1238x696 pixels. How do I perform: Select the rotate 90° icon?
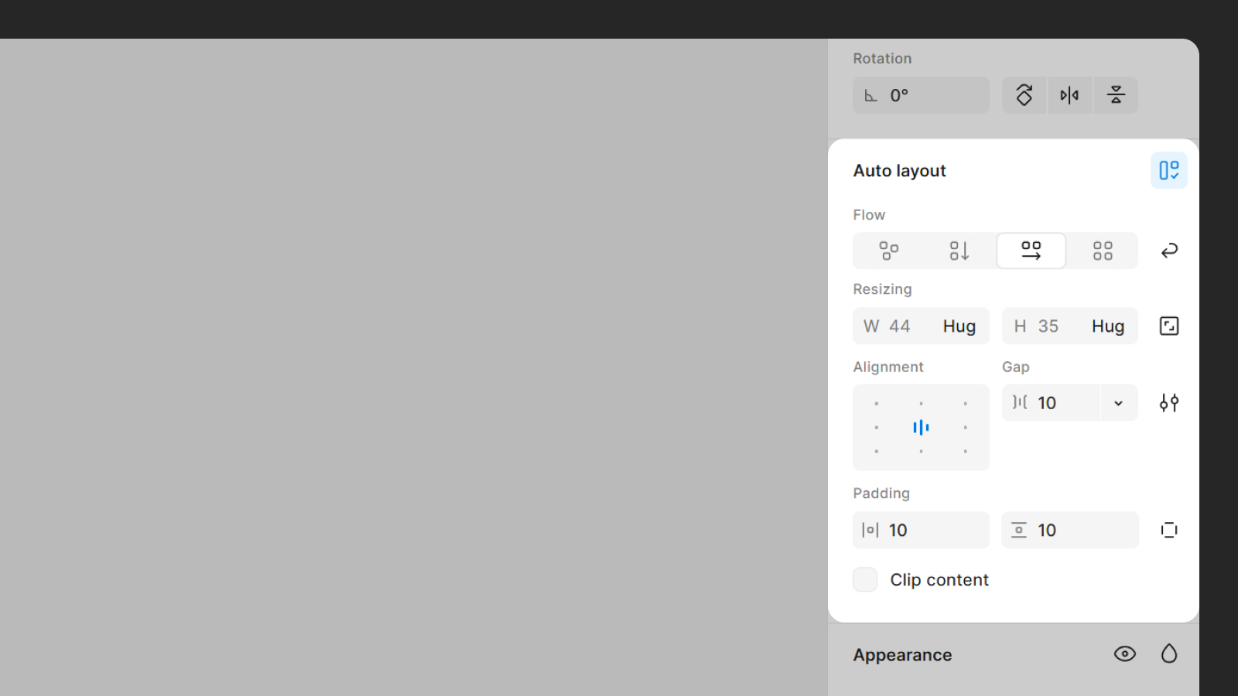[1024, 95]
